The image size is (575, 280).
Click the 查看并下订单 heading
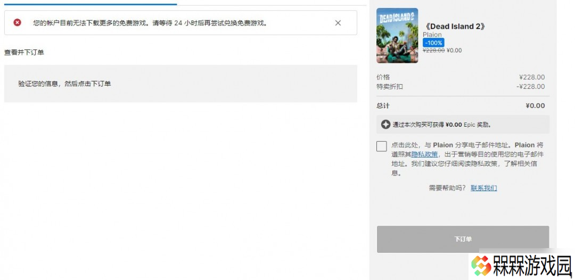pyautogui.click(x=24, y=52)
